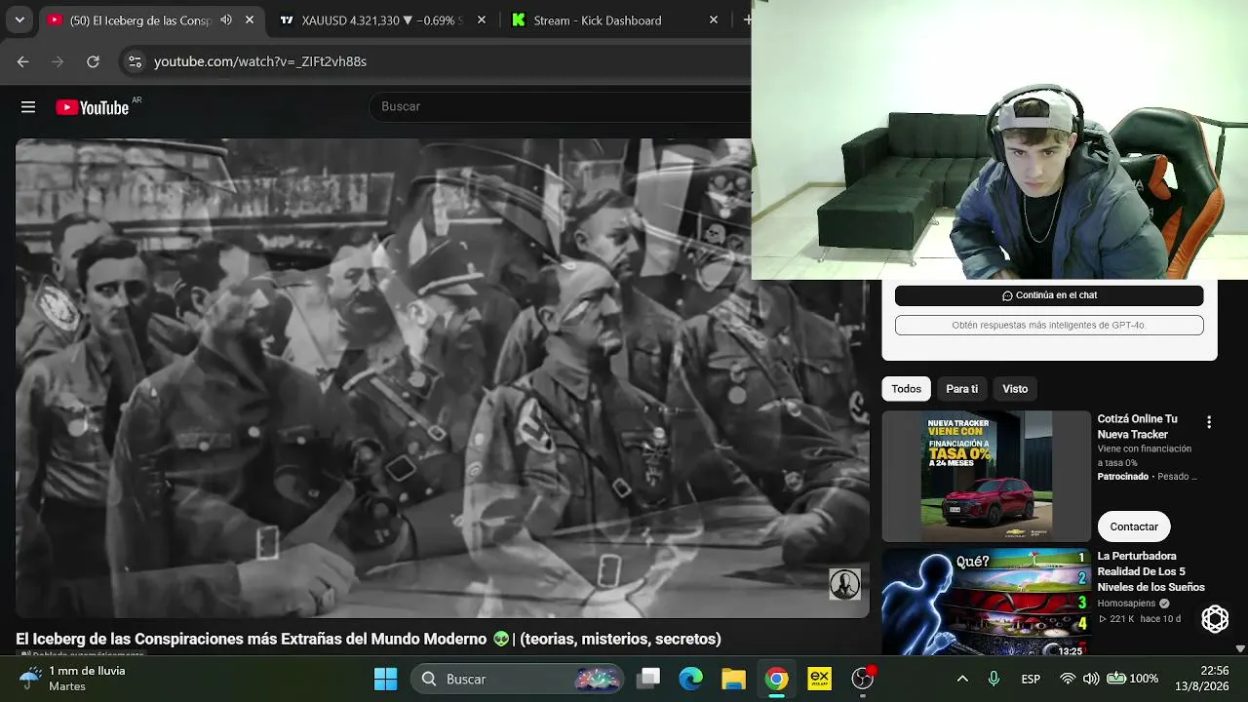Open the Windows Start menu
The image size is (1248, 702).
click(x=386, y=679)
